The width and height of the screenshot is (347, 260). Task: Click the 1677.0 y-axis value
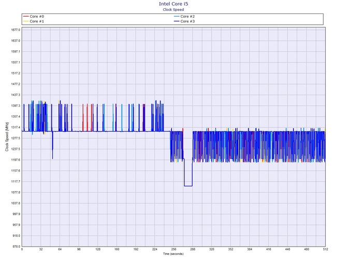(16, 30)
